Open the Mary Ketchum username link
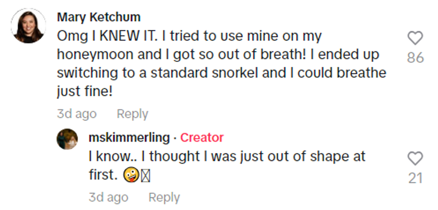 pos(99,17)
